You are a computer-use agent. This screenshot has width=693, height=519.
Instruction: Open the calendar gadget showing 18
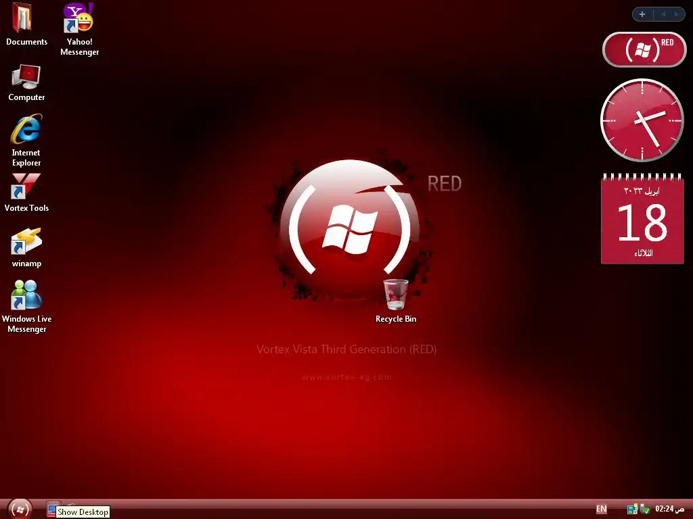[642, 219]
